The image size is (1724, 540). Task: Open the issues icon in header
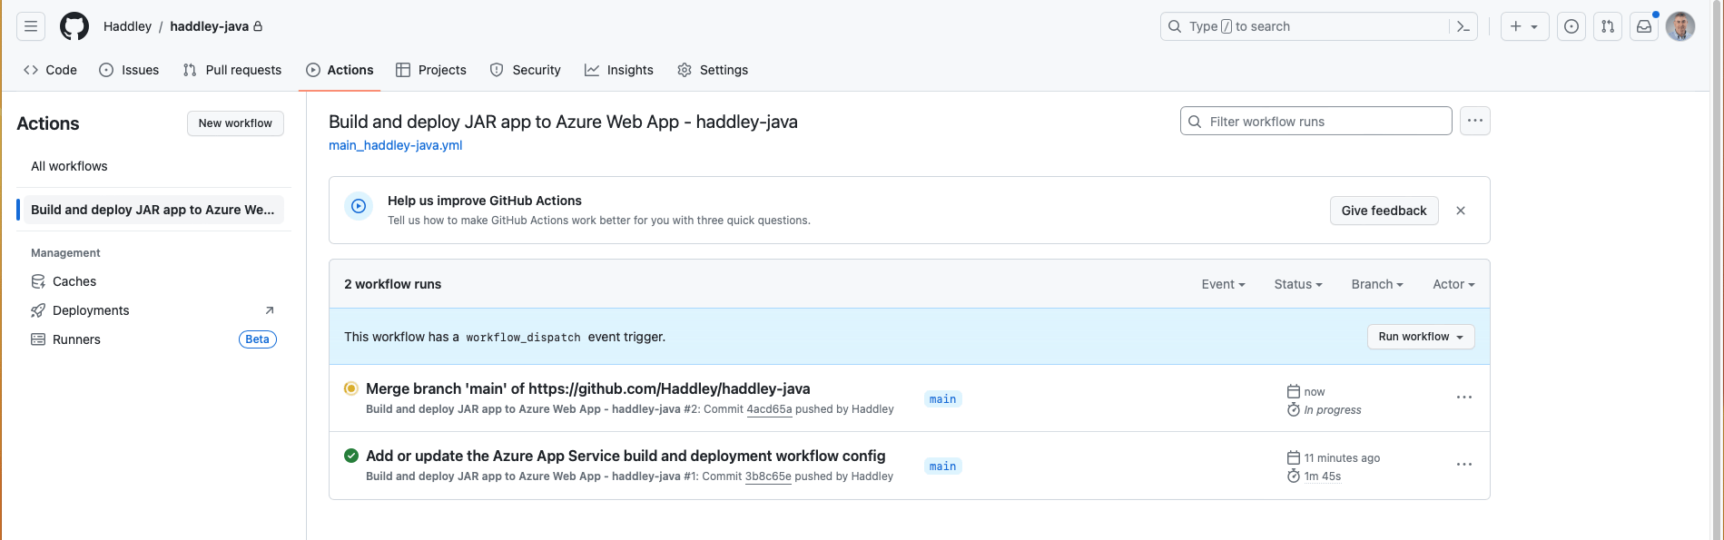1571,26
